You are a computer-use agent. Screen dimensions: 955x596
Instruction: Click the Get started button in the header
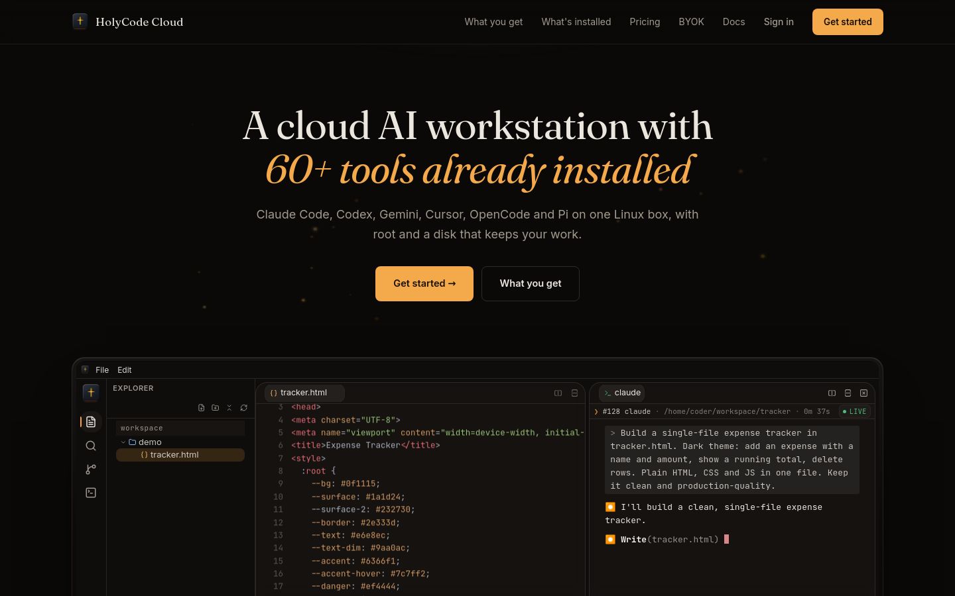point(848,22)
